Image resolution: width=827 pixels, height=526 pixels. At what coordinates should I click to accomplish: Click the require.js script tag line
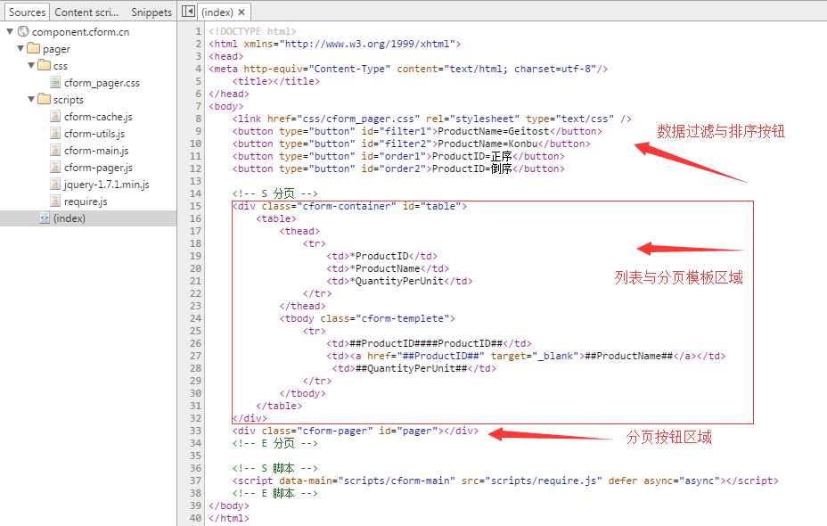click(505, 481)
